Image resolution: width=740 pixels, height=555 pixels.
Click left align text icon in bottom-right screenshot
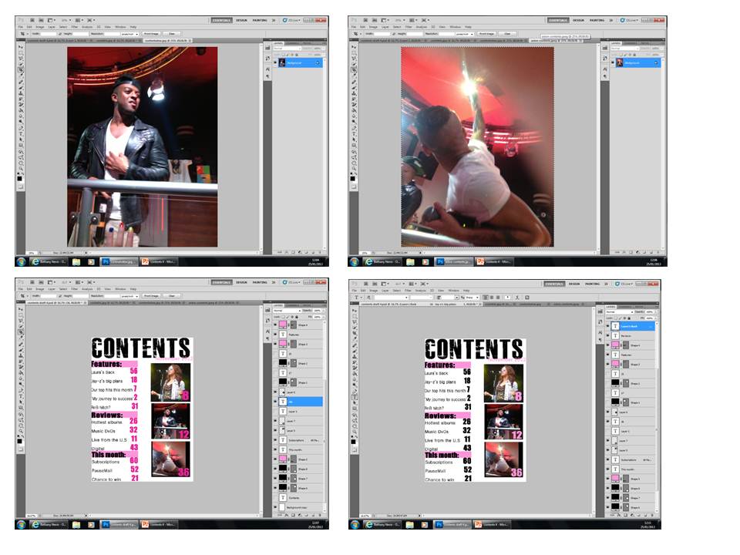click(x=485, y=298)
